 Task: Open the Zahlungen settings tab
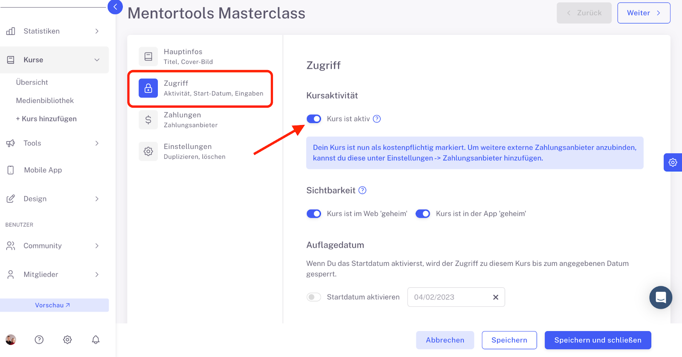(200, 120)
